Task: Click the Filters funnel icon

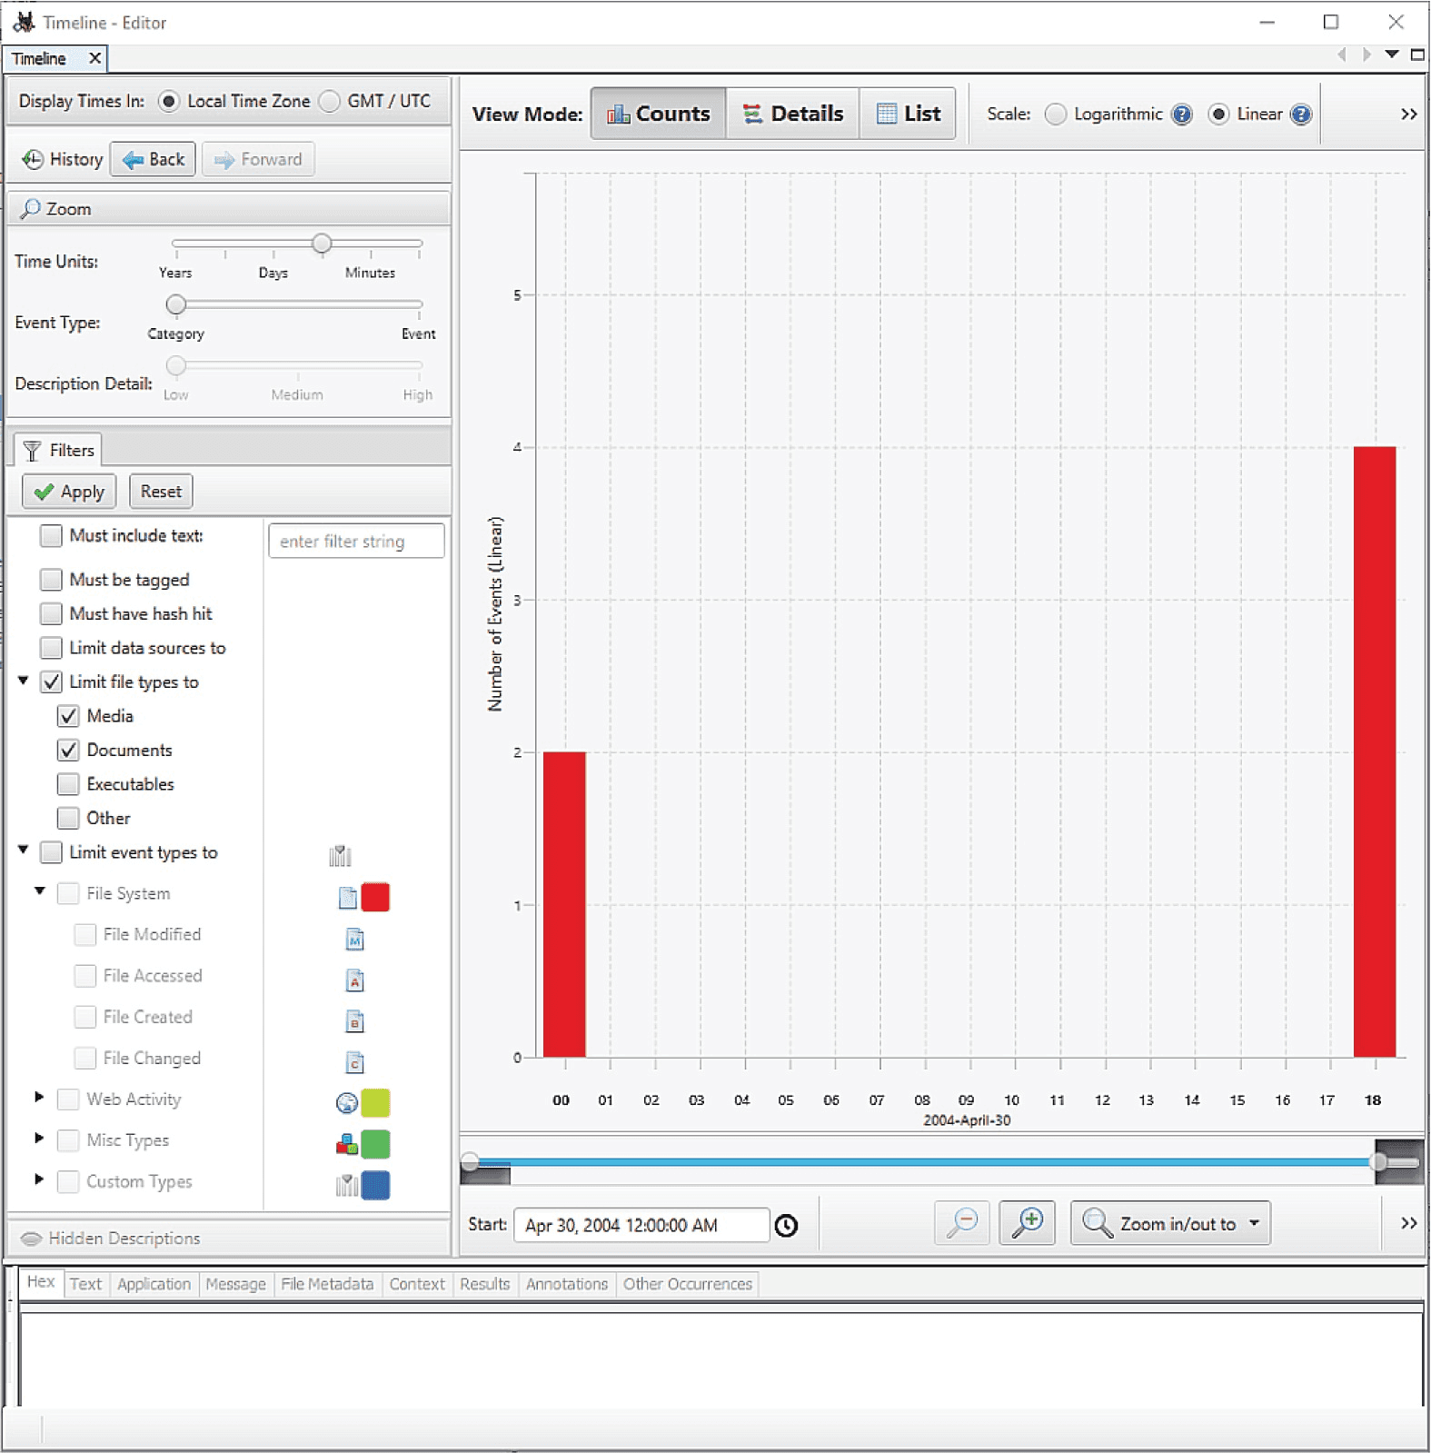Action: [x=32, y=451]
